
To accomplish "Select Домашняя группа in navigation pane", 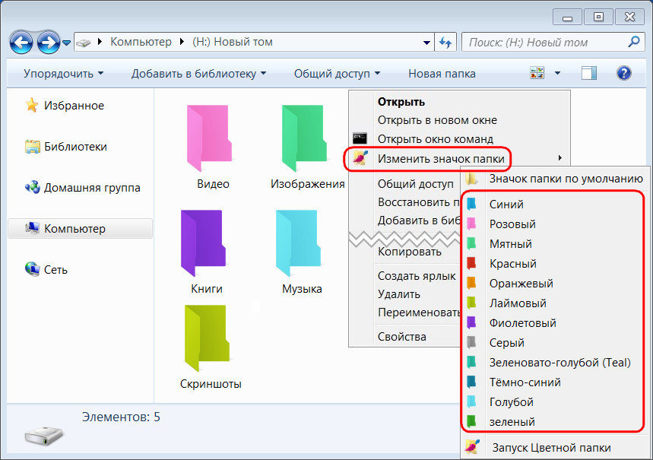I will (83, 188).
